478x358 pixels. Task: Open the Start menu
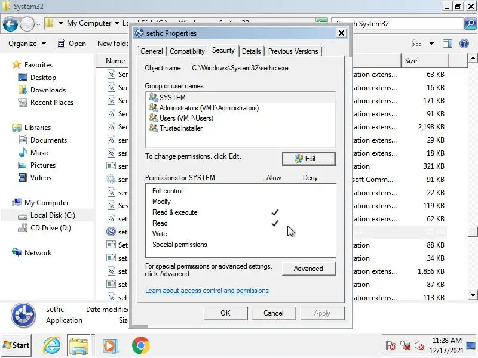point(16,345)
